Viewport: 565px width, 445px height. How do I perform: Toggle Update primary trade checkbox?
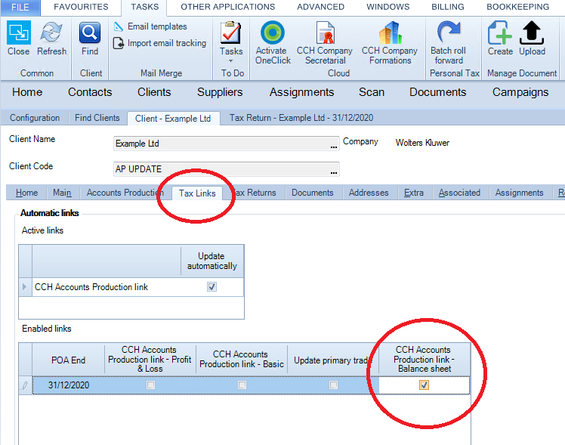tap(334, 385)
